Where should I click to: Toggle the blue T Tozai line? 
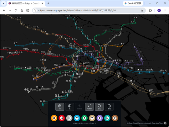77,118
